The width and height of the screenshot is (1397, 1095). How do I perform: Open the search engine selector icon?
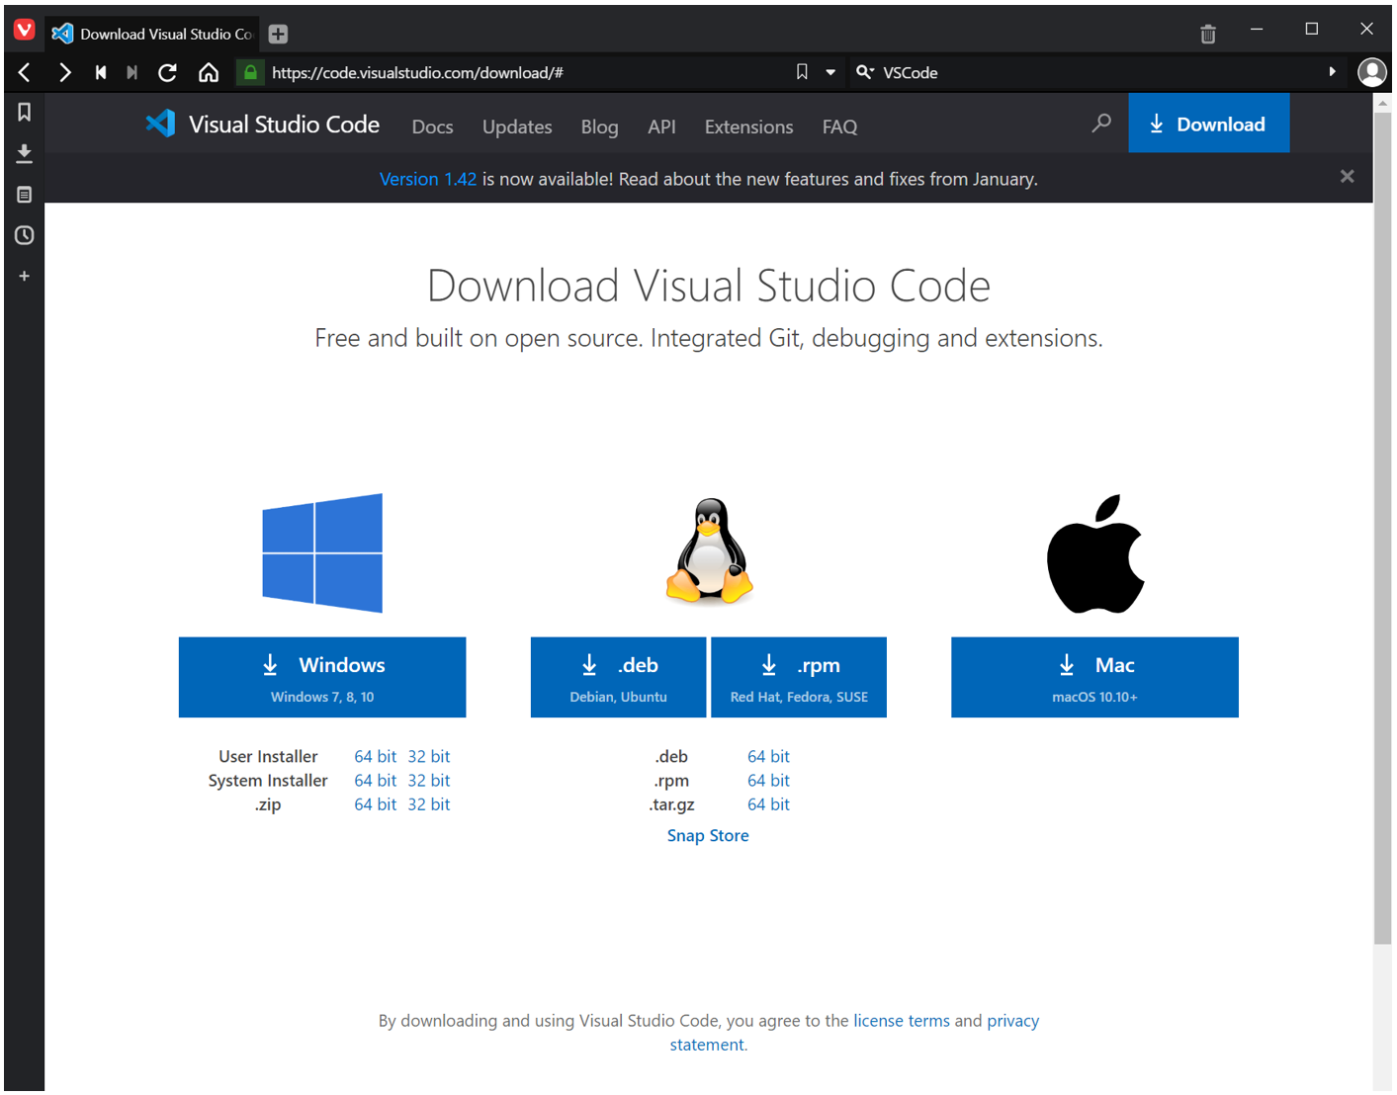point(865,72)
